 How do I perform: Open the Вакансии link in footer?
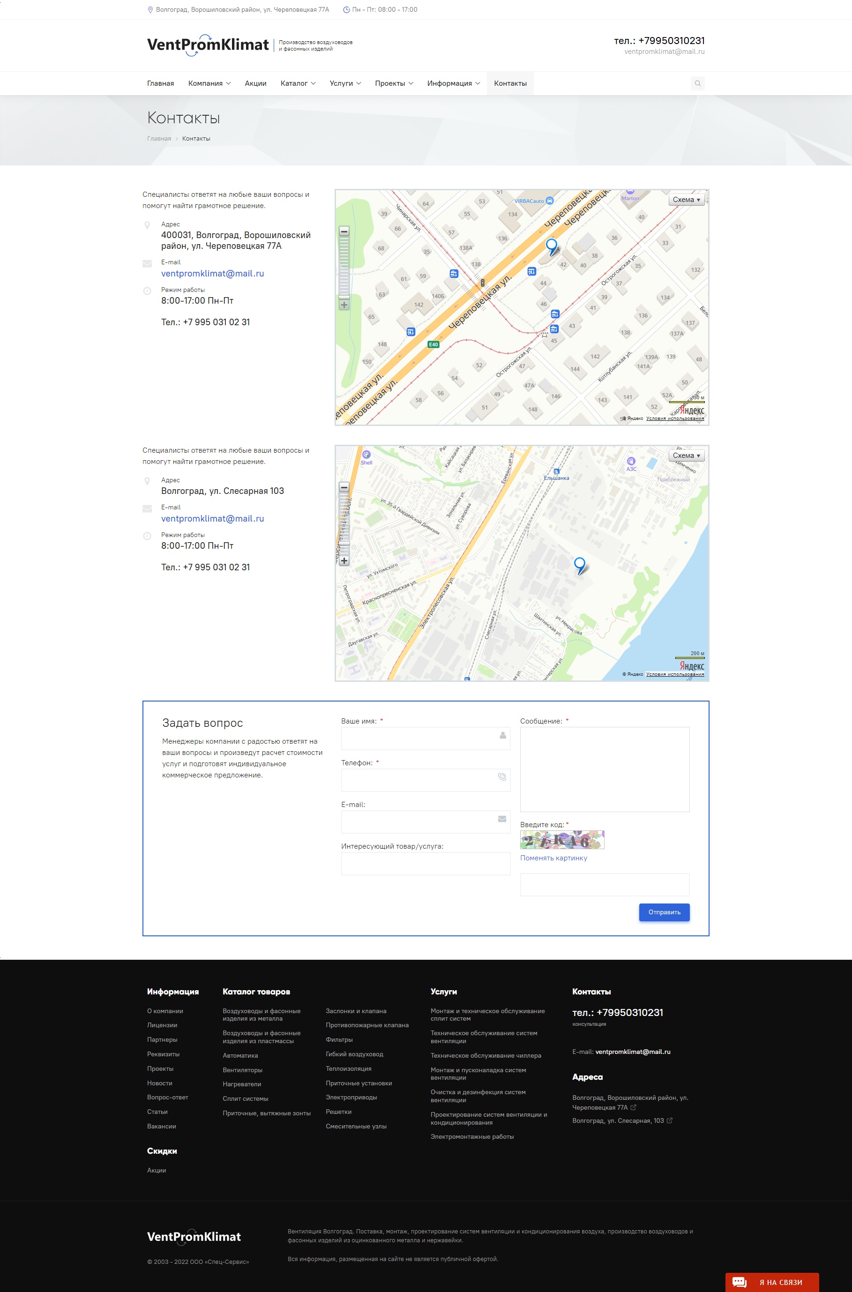[x=161, y=1126]
